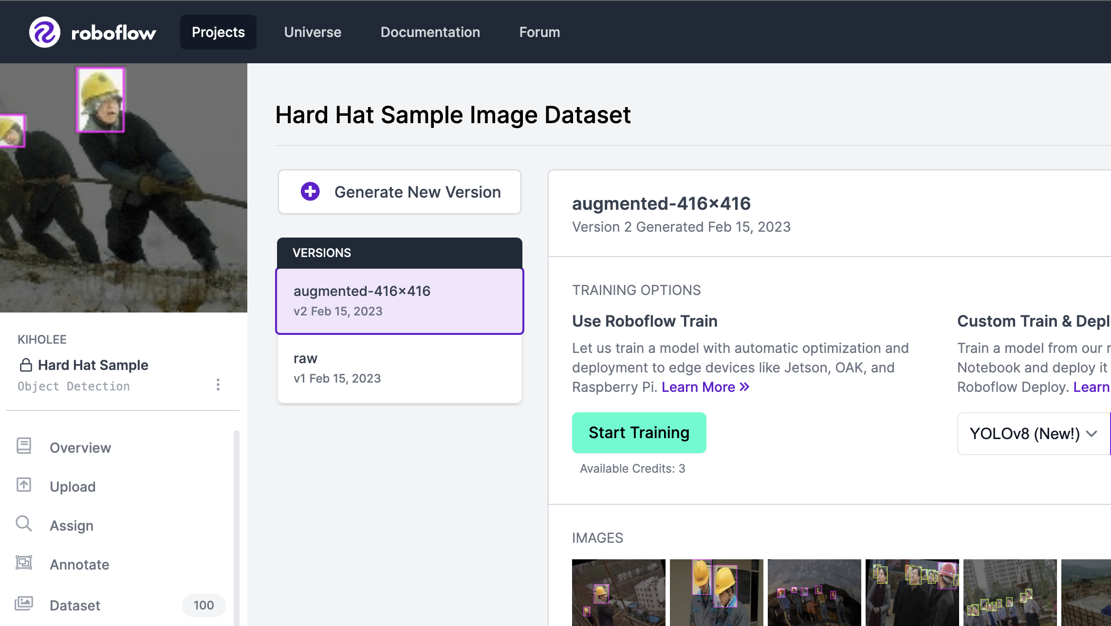Click the Upload arrow icon
Viewport: 1111px width, 626px height.
coord(24,485)
